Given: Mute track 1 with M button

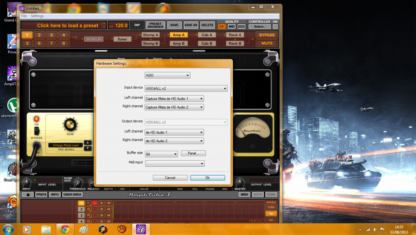Looking at the screenshot, I should click(108, 203).
